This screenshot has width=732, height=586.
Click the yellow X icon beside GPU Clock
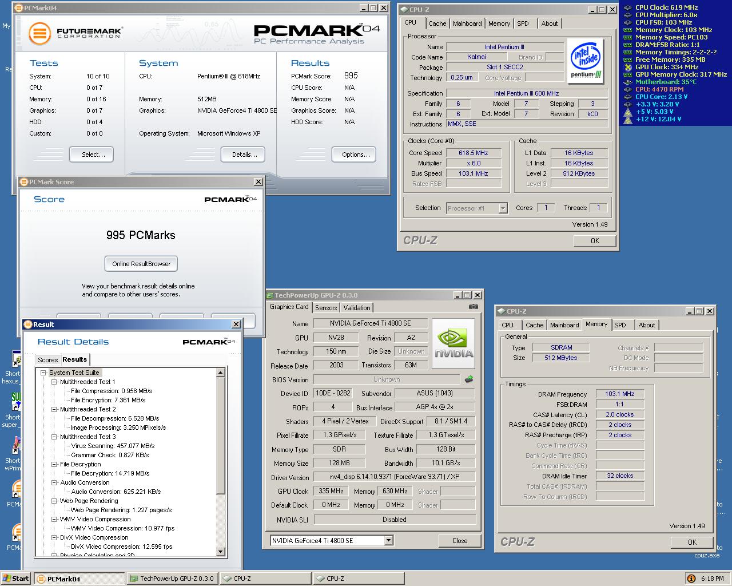coord(628,67)
